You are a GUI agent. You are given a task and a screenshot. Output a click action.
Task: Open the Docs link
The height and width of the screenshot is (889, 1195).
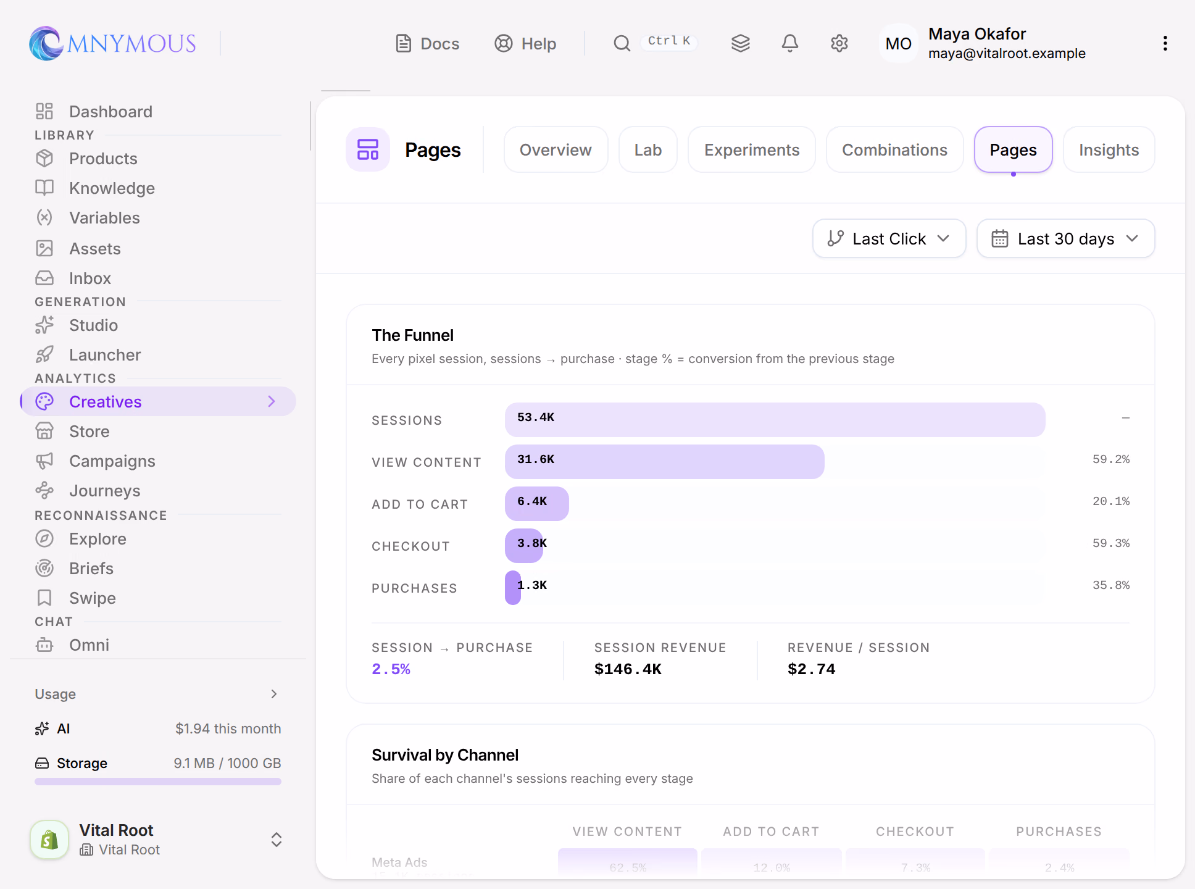point(428,43)
